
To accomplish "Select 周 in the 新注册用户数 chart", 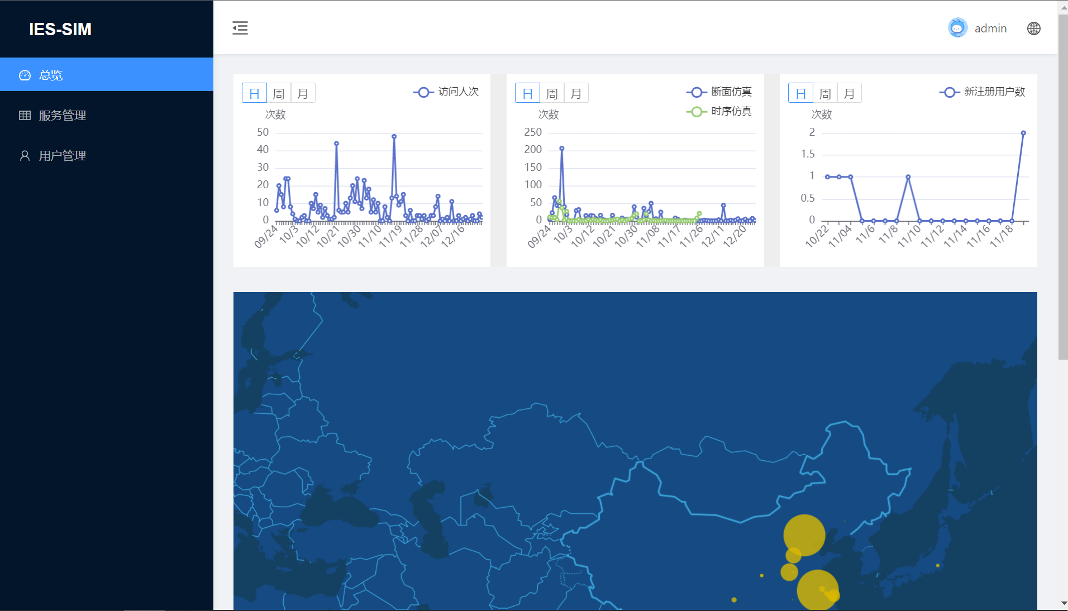I will click(825, 93).
